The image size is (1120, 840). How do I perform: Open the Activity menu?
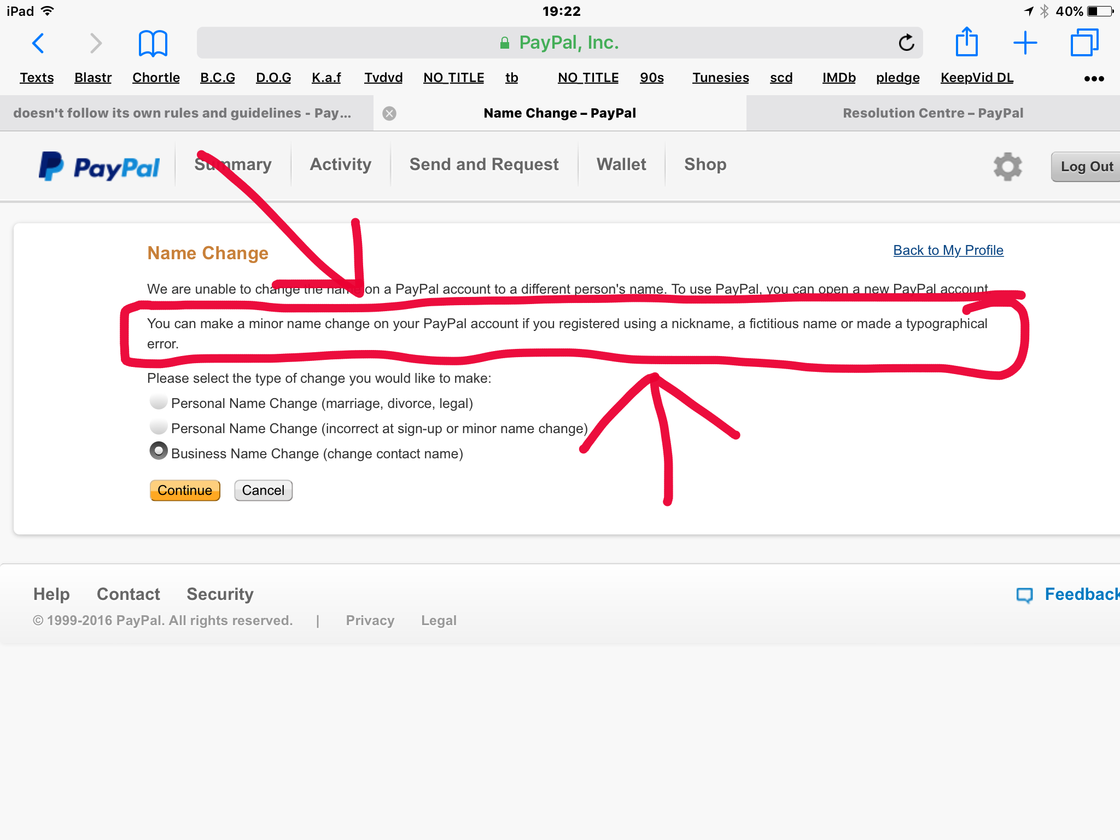click(x=341, y=165)
